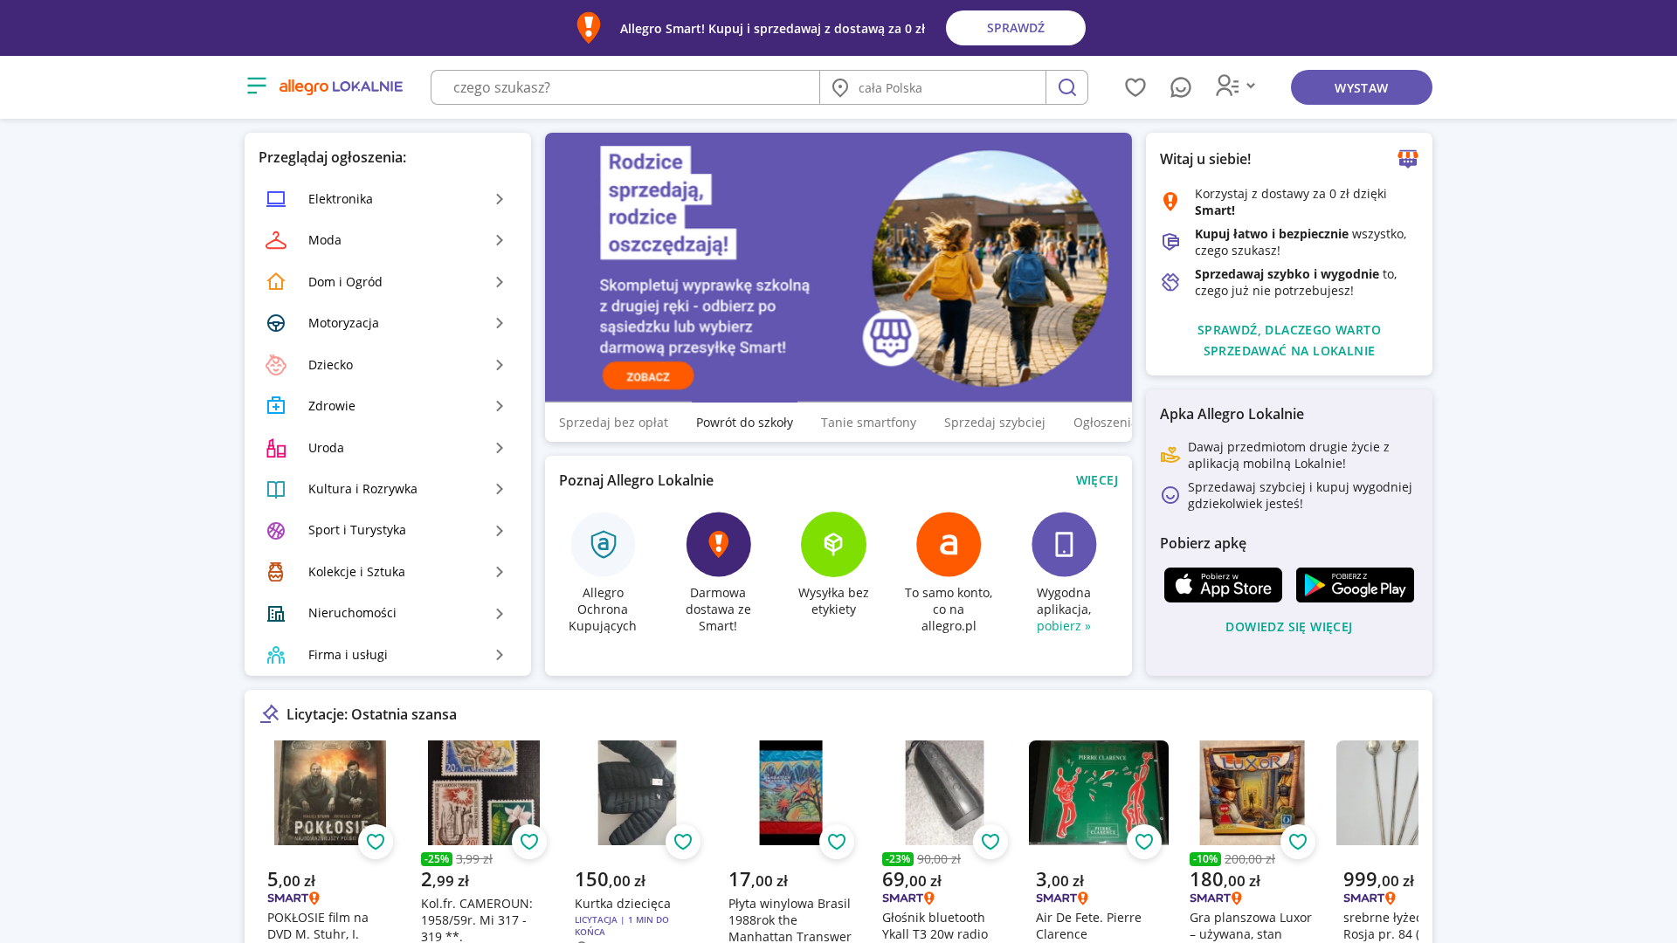Click the Sport i Turystyka ball icon
This screenshot has height=943, width=1677.
tap(276, 531)
